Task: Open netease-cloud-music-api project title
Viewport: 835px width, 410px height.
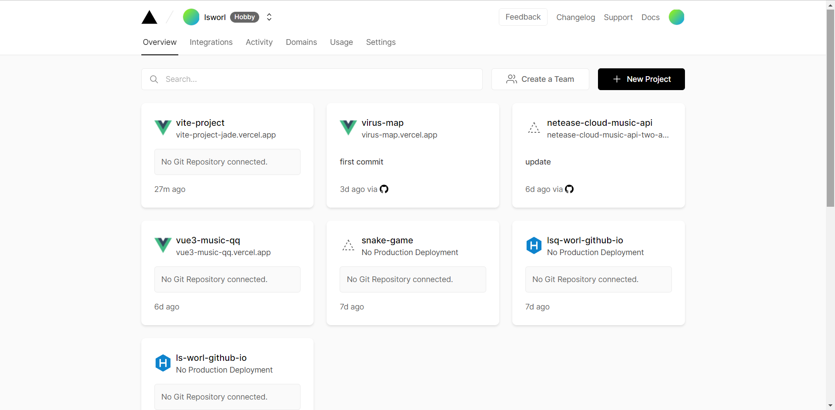Action: coord(600,123)
